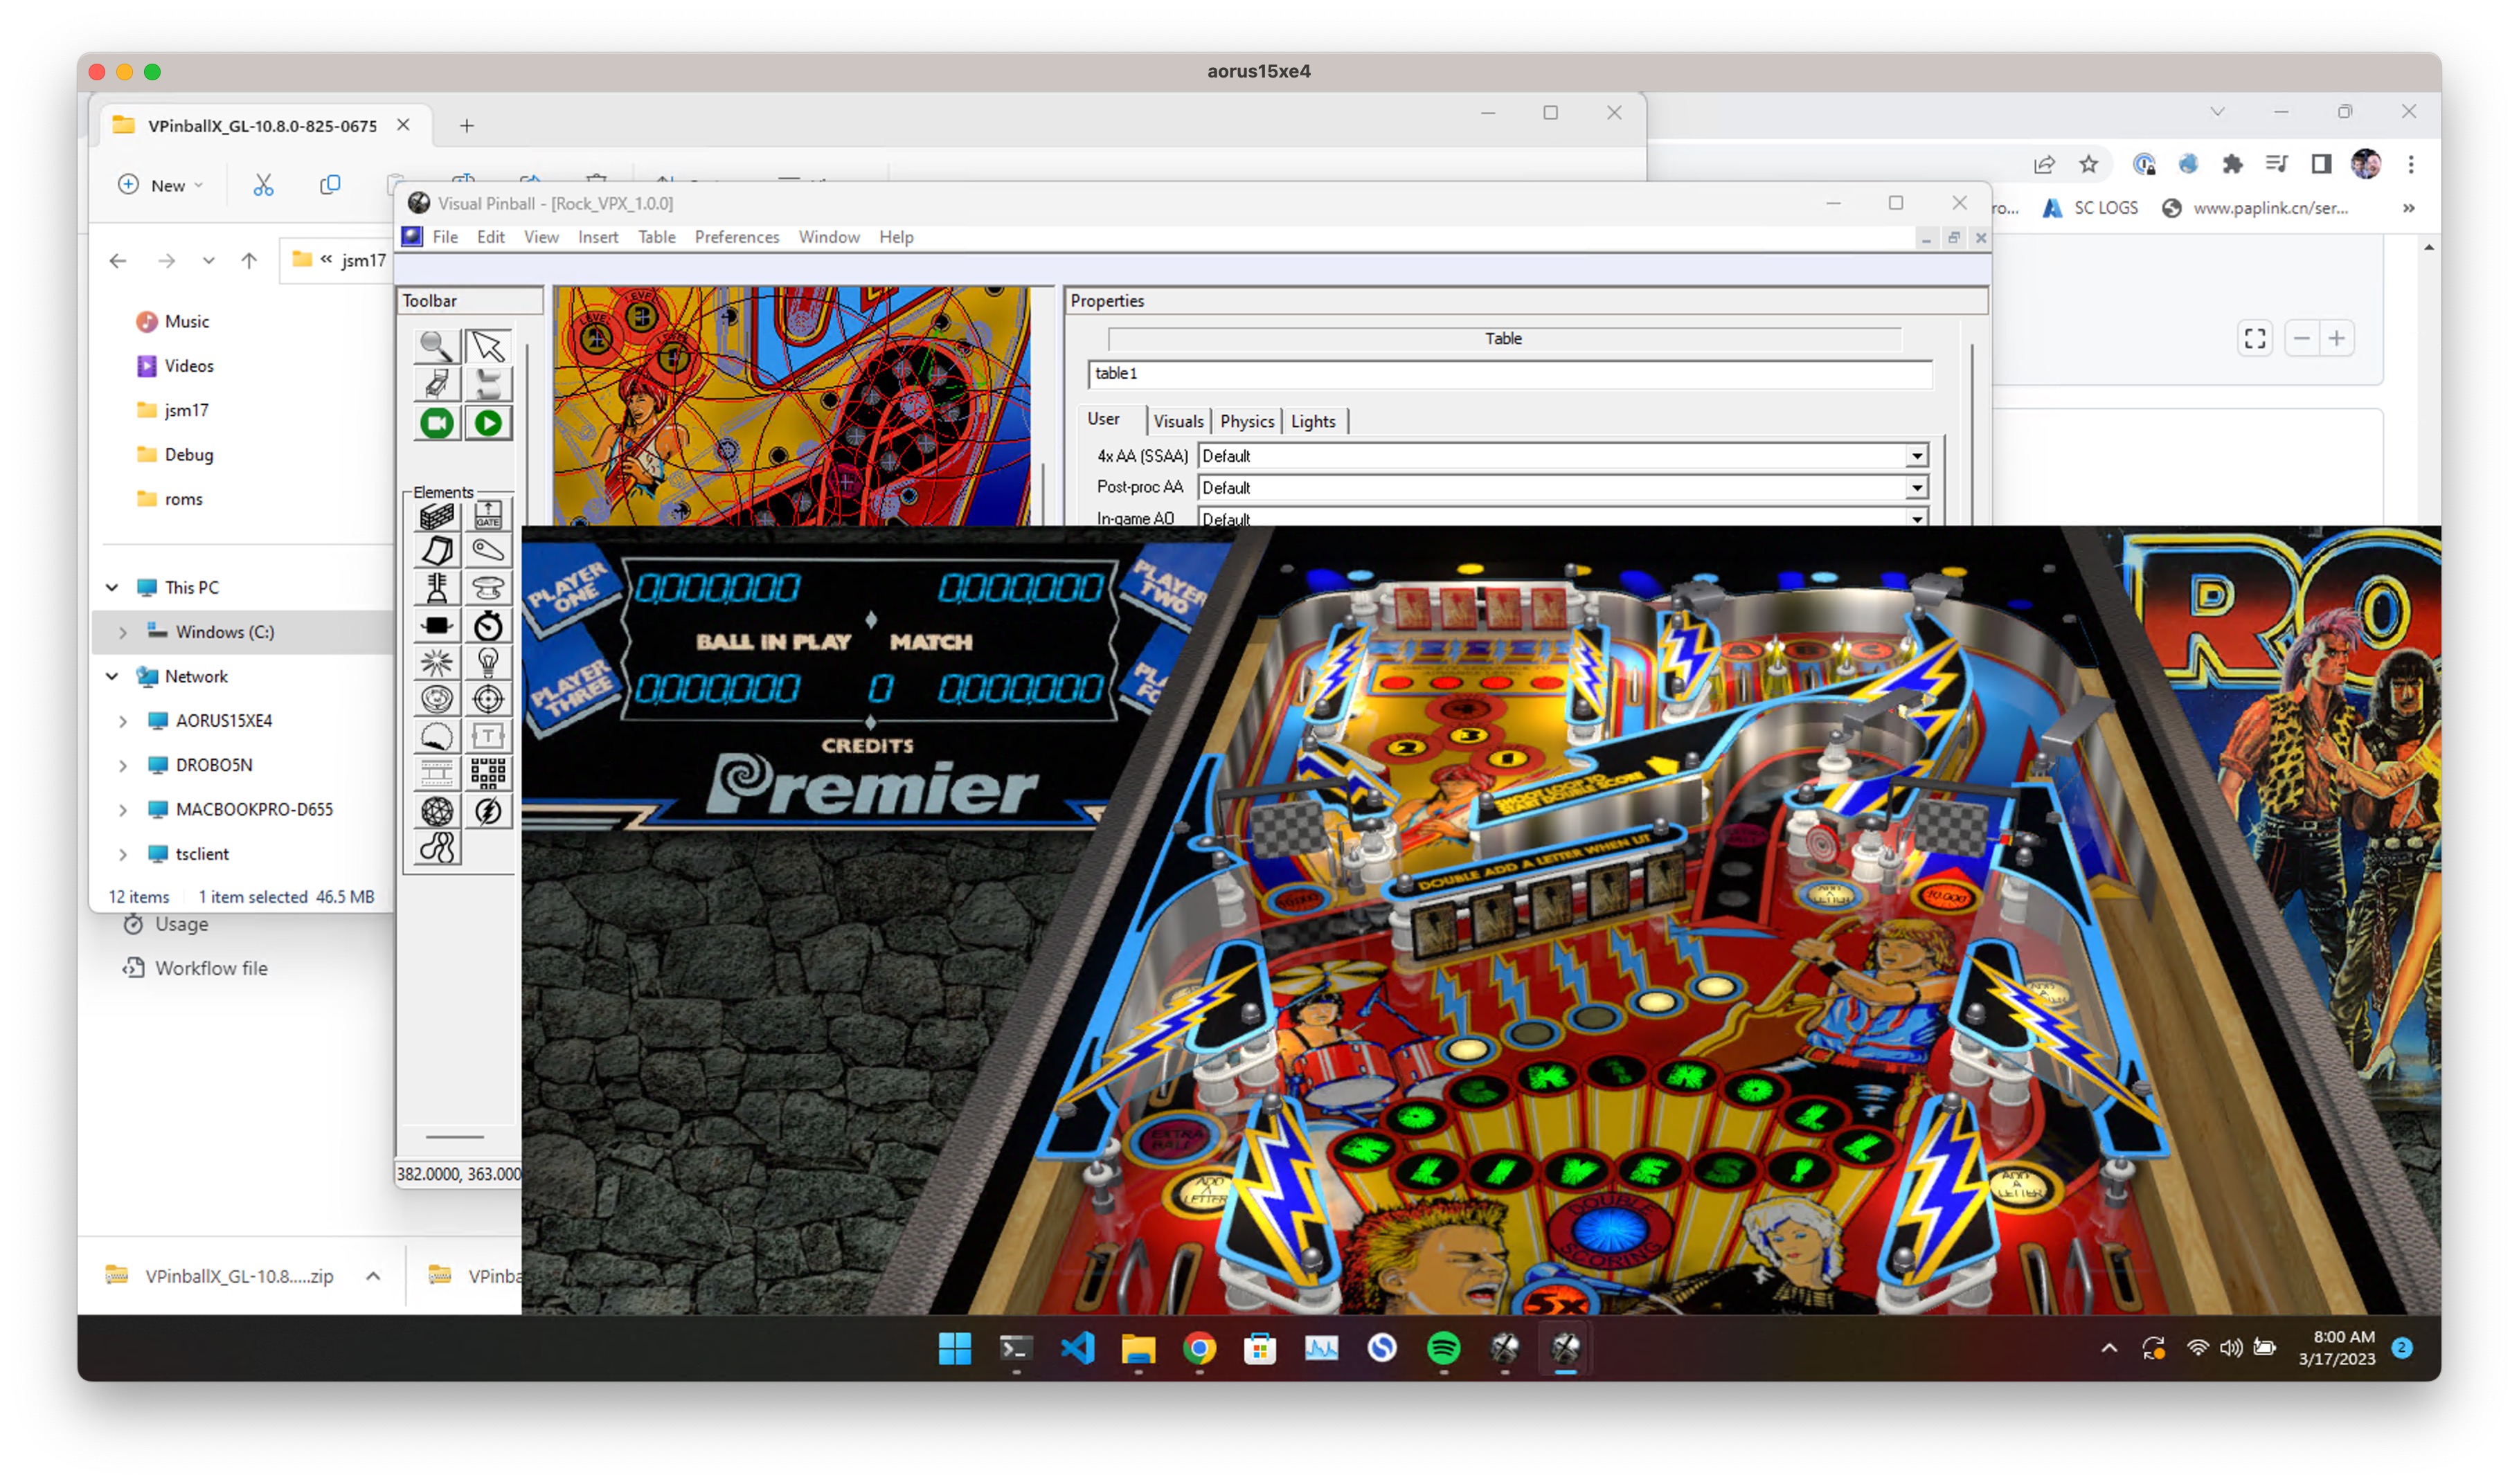Image resolution: width=2519 pixels, height=1484 pixels.
Task: Switch to the Physics tab in Properties
Action: pos(1246,421)
